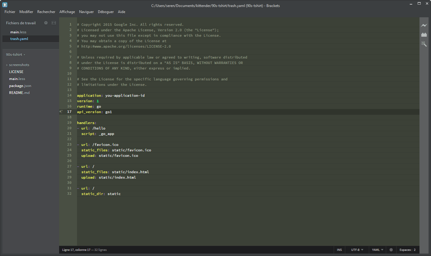Open working files settings gear
Image resolution: width=431 pixels, height=256 pixels.
[x=46, y=23]
